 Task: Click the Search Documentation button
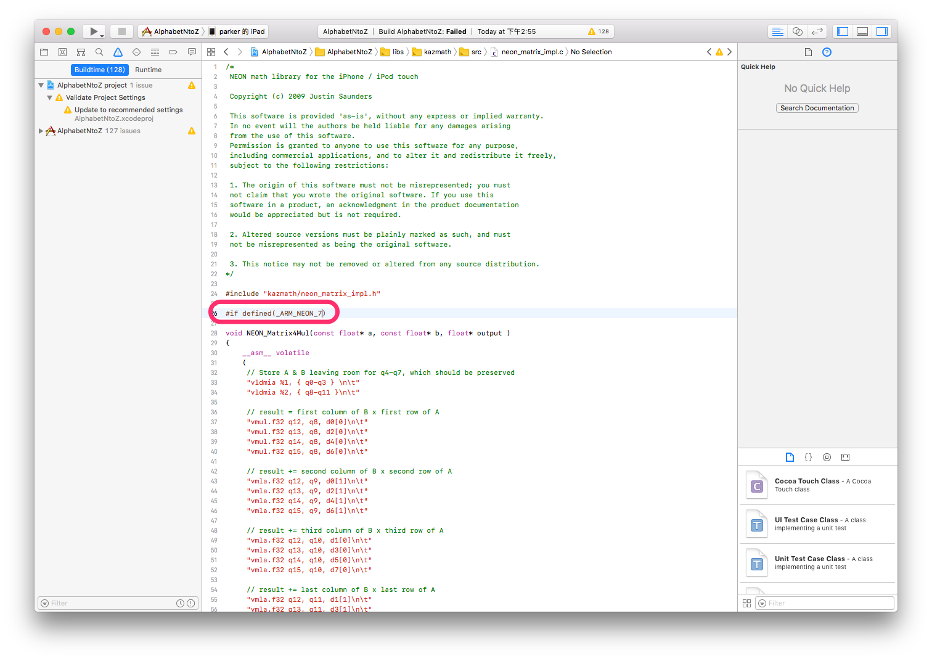(x=817, y=108)
